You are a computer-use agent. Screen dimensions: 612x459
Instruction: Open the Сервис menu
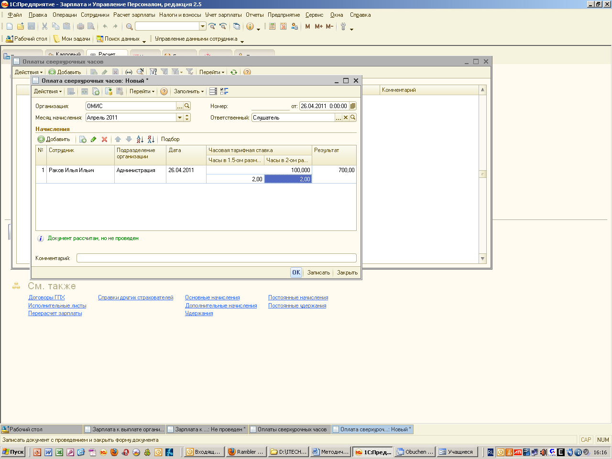tap(315, 15)
